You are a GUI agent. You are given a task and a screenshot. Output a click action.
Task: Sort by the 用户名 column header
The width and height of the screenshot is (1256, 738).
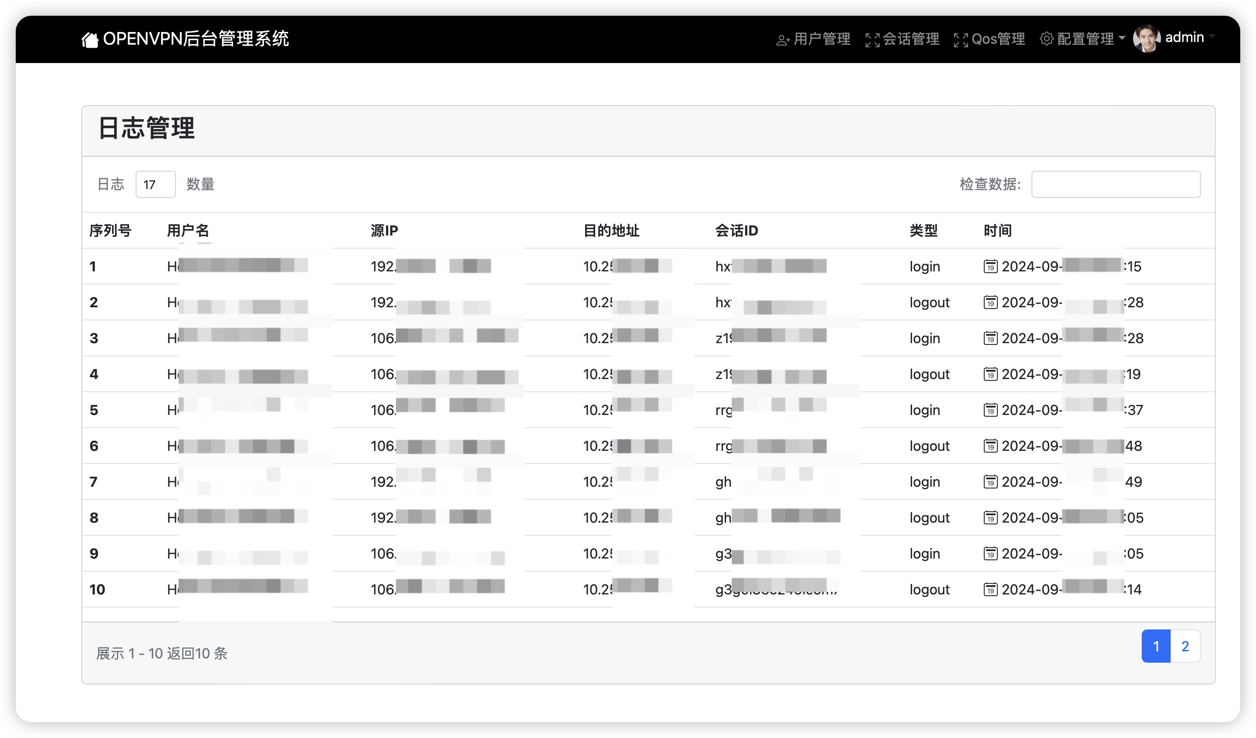[188, 230]
